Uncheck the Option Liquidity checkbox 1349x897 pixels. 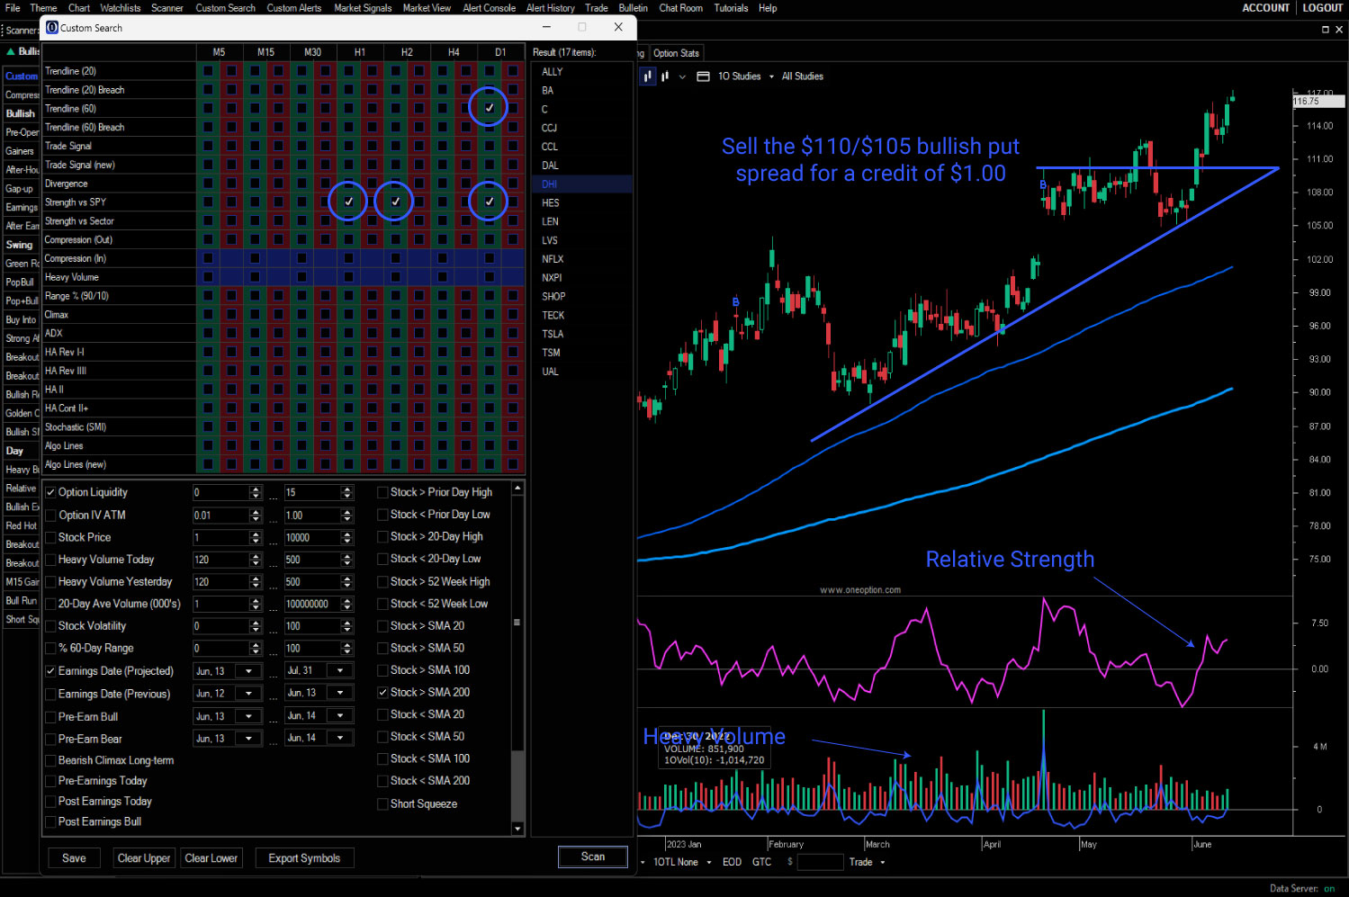click(51, 493)
